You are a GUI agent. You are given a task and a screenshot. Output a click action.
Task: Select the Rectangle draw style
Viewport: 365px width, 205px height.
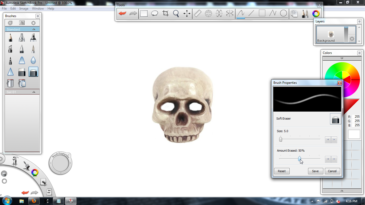click(262, 13)
